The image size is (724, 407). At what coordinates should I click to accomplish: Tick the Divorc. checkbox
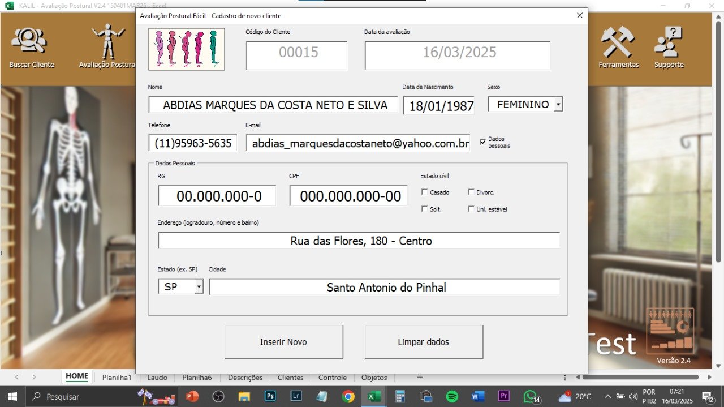pyautogui.click(x=471, y=192)
